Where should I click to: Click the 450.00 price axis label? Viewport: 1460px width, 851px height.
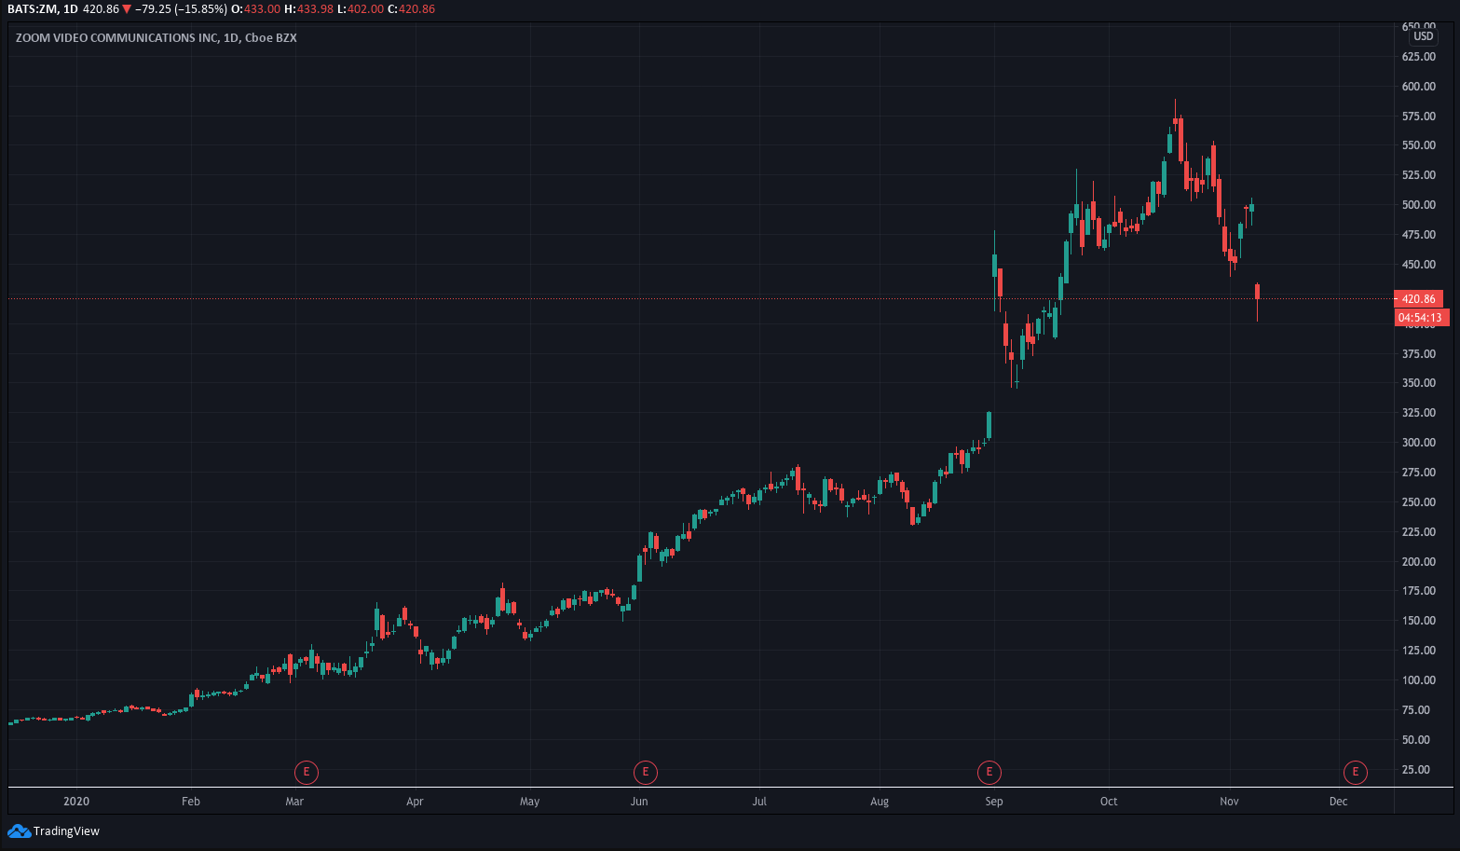[x=1419, y=265]
